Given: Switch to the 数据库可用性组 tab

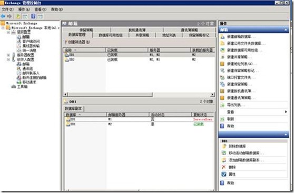Looking at the screenshot, I should tap(111, 35).
